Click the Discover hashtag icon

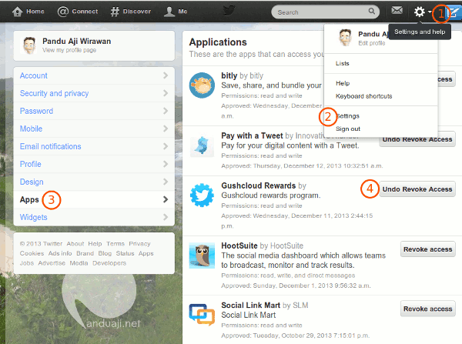coord(115,12)
